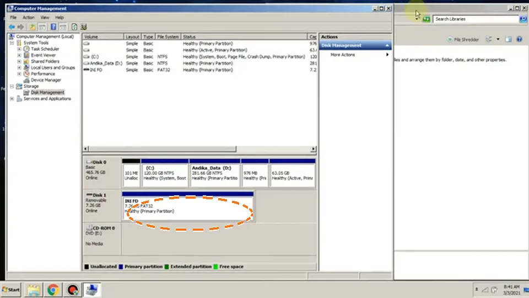This screenshot has width=529, height=298.
Task: Open More Actions submenu in Actions pane
Action: pos(355,55)
